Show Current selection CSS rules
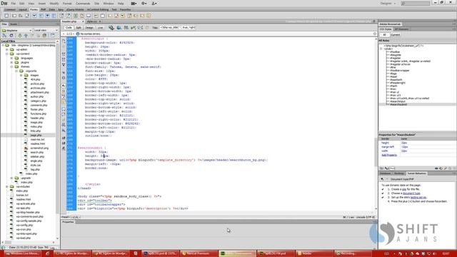The height and width of the screenshot is (257, 457). tap(396, 35)
